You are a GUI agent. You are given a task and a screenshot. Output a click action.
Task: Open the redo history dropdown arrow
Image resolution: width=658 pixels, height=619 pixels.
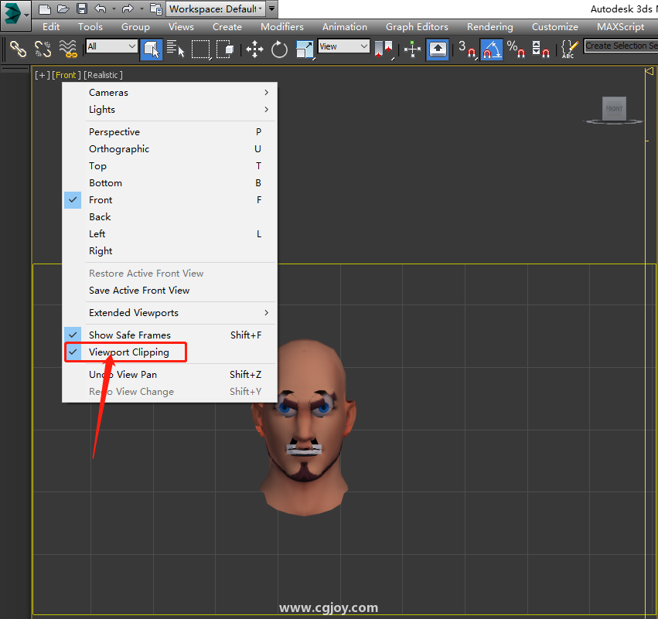tap(141, 9)
